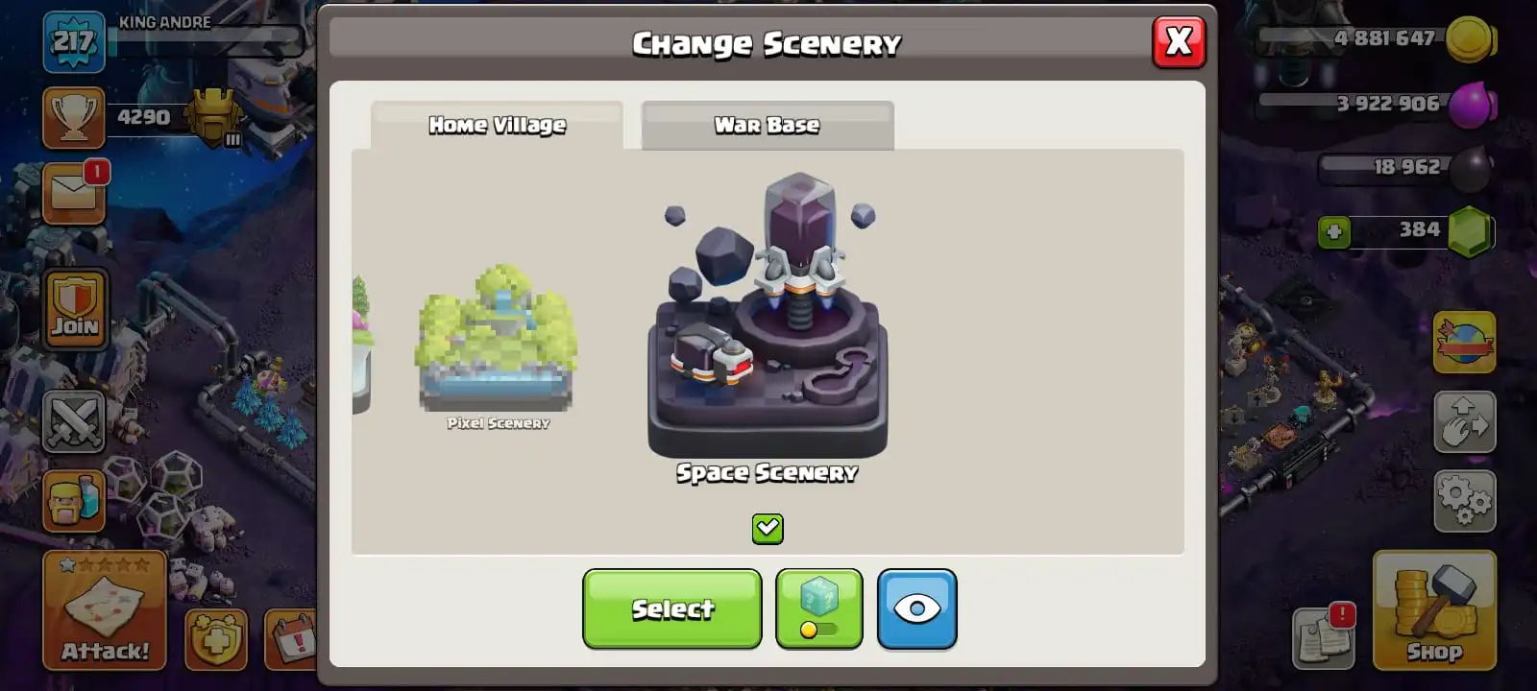Image resolution: width=1537 pixels, height=691 pixels.
Task: Open the layout editor hand icon
Action: coord(1464,422)
